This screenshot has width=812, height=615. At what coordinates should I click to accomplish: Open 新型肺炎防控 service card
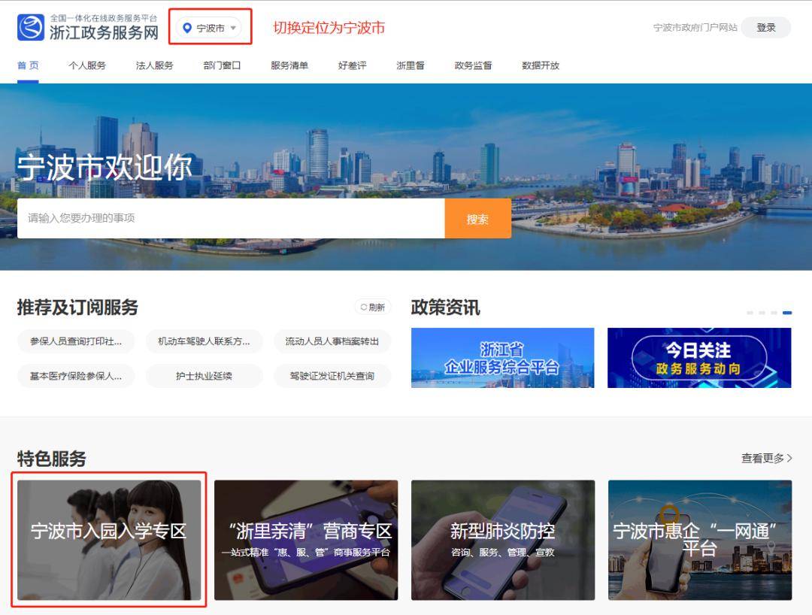[x=503, y=540]
